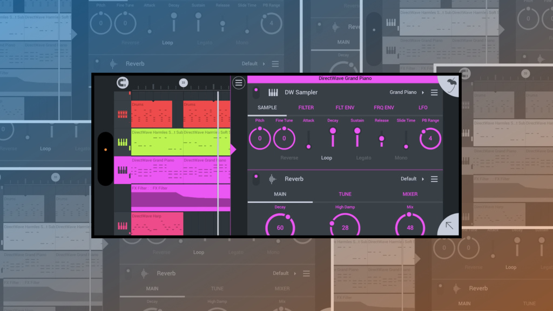Select the Grand Piano track keyboard icon
Screen dimensions: 553x311
(123, 170)
